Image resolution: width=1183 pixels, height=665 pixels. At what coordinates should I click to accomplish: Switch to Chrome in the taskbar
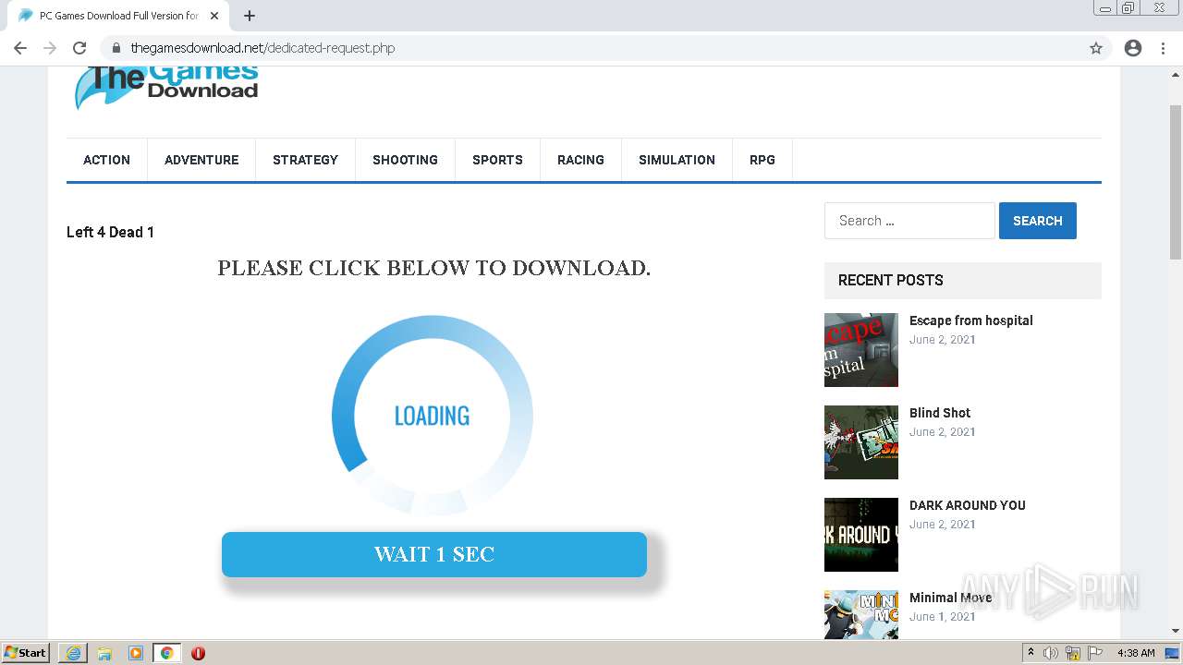(167, 653)
